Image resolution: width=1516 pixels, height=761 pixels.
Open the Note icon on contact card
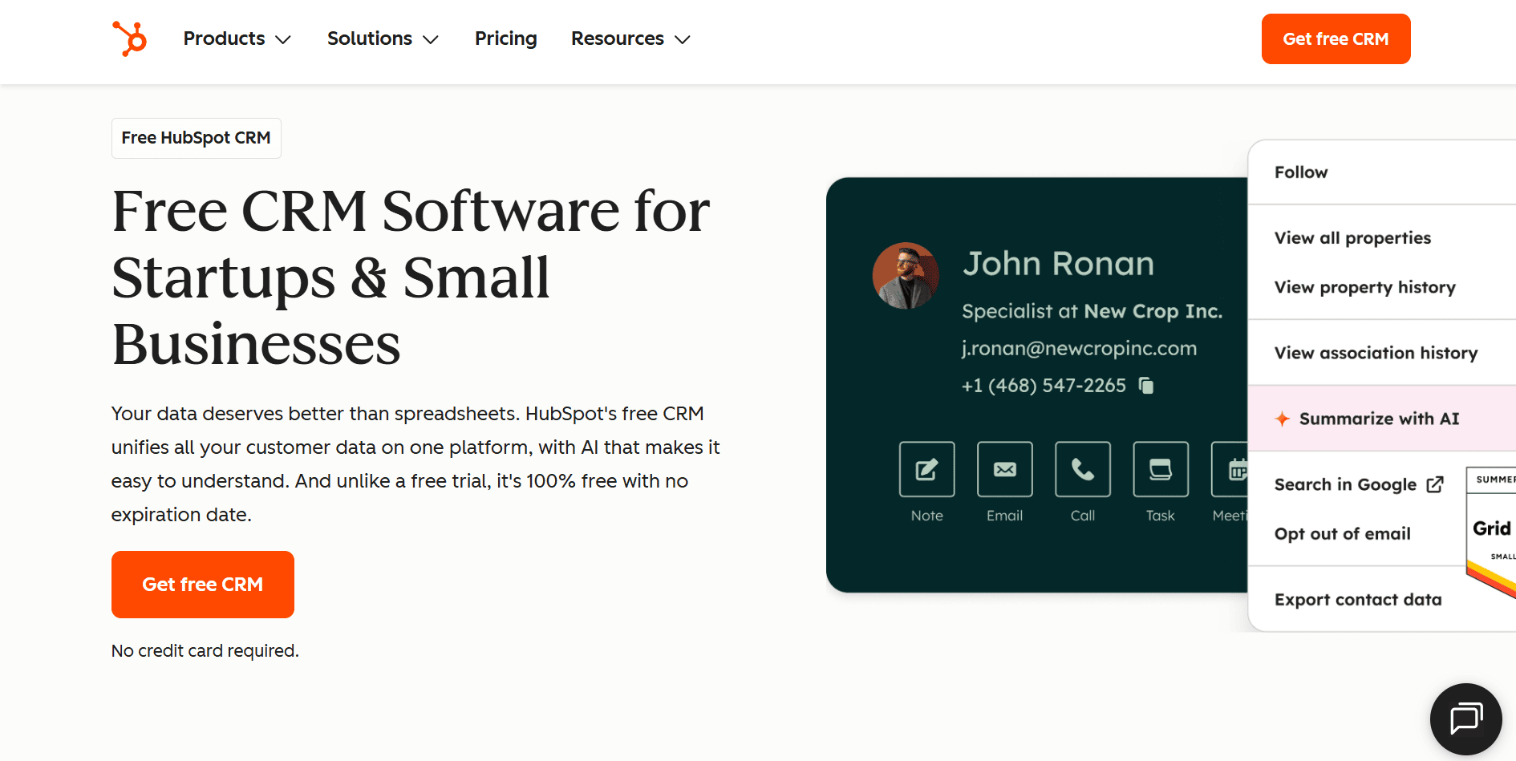point(926,469)
